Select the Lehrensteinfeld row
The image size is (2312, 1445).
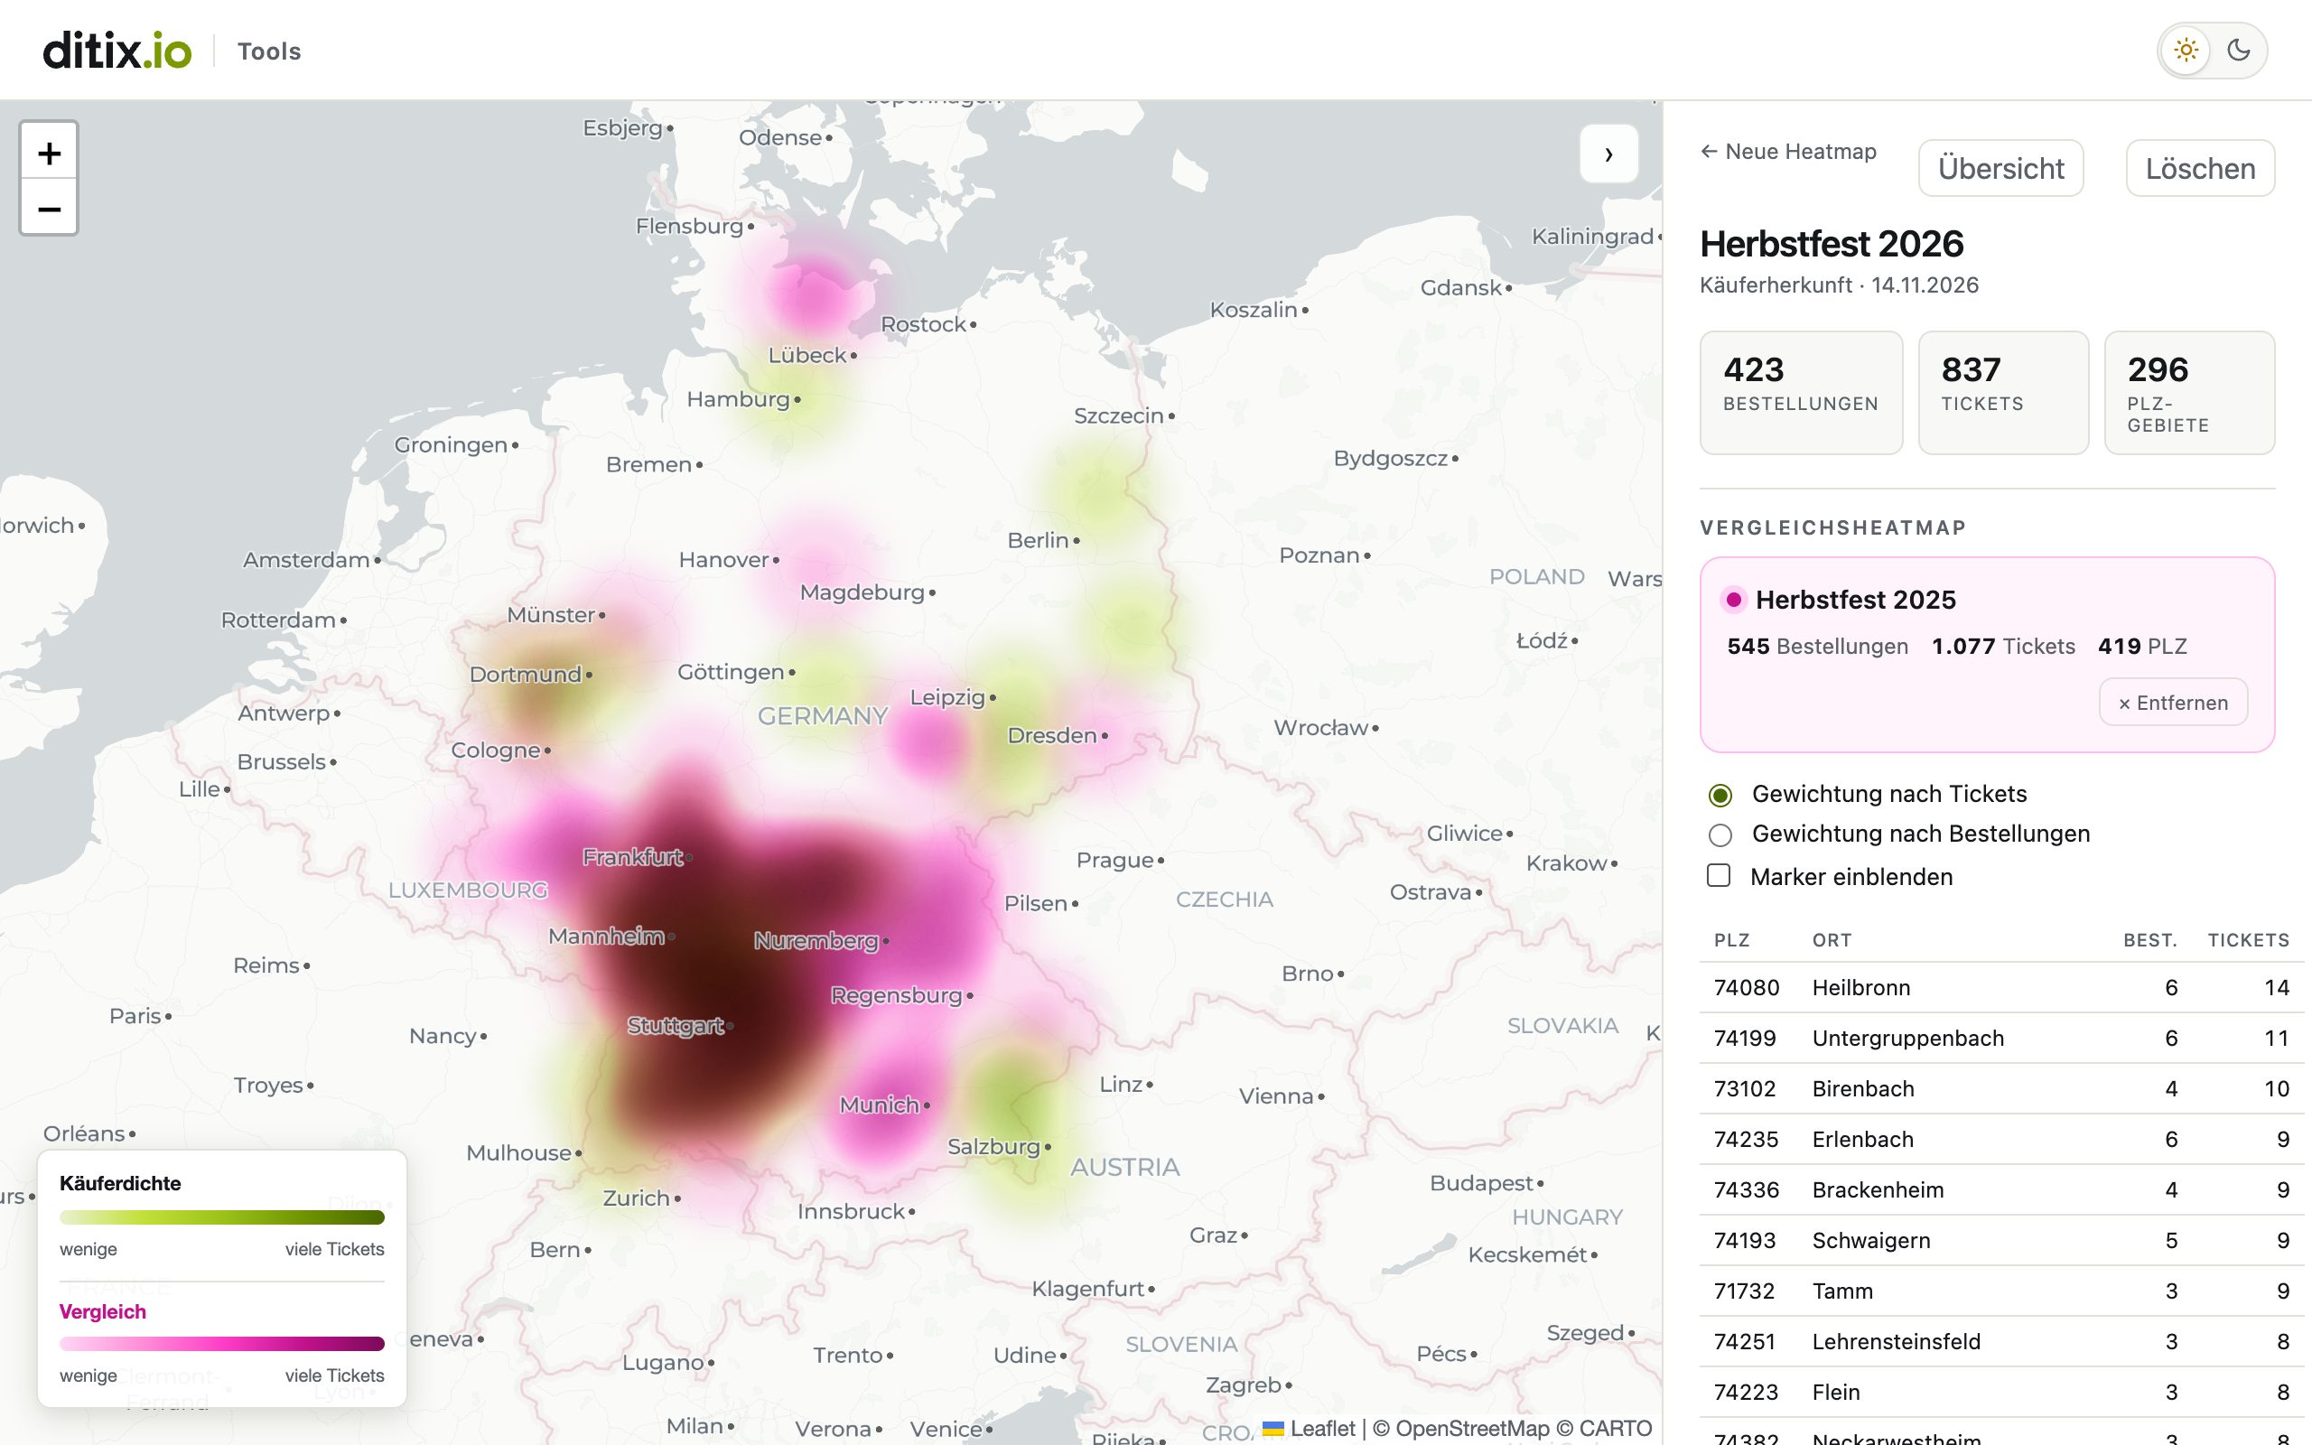2001,1342
